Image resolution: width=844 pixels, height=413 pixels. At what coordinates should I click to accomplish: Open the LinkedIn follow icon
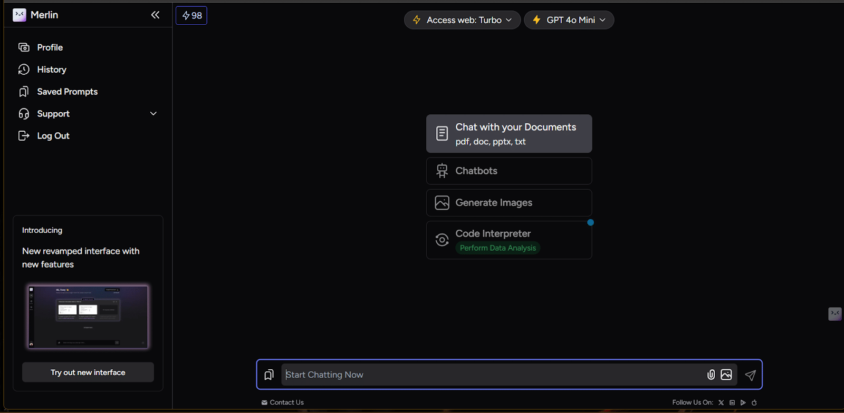pyautogui.click(x=732, y=402)
